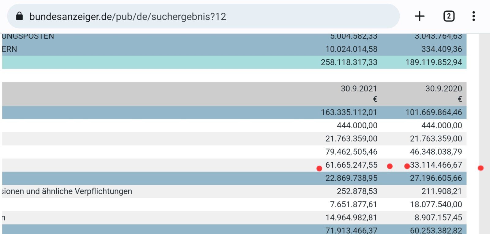Select total 189.119.852,94
This screenshot has height=234, width=490.
[x=434, y=62]
